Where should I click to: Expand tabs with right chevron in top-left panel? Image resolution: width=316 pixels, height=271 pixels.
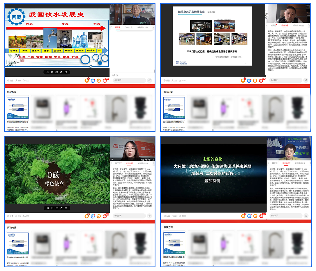[x=153, y=28]
